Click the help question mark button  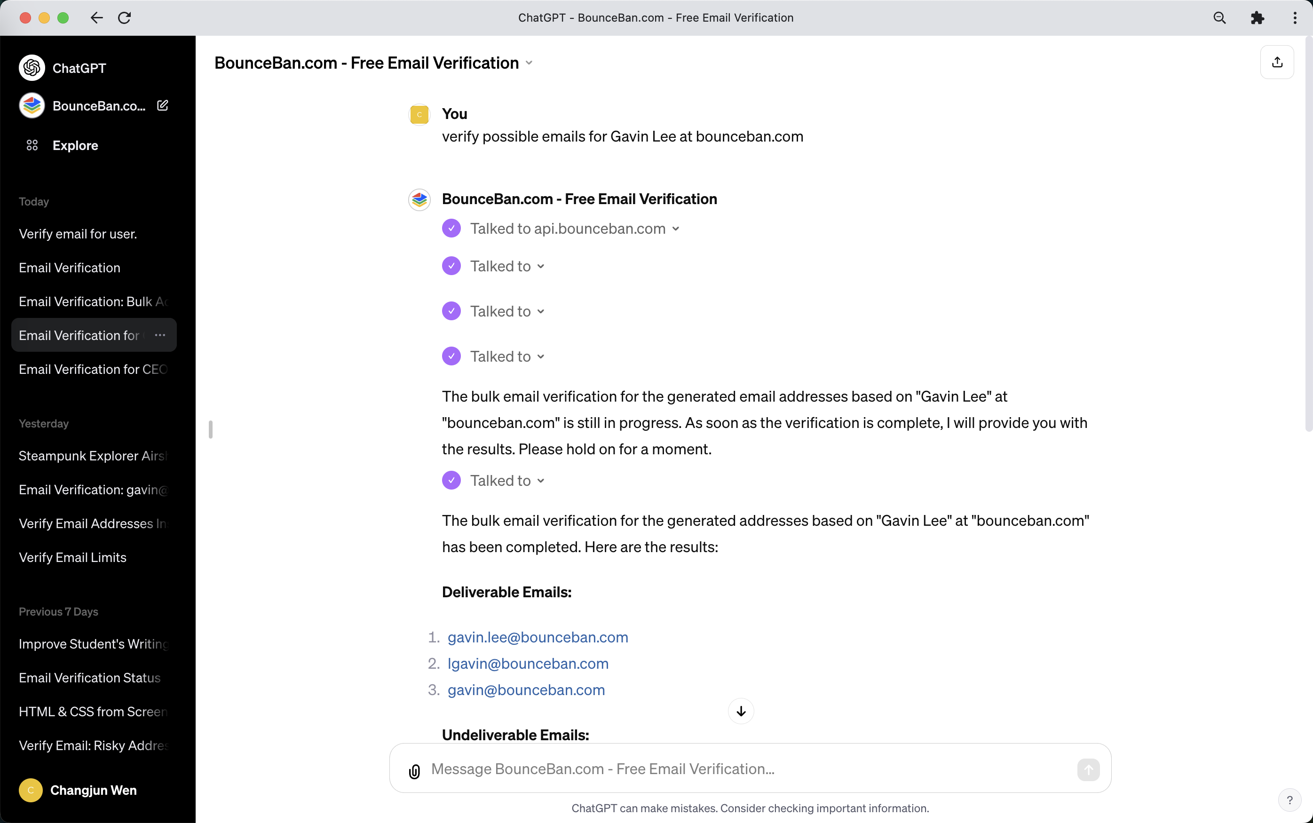tap(1289, 799)
